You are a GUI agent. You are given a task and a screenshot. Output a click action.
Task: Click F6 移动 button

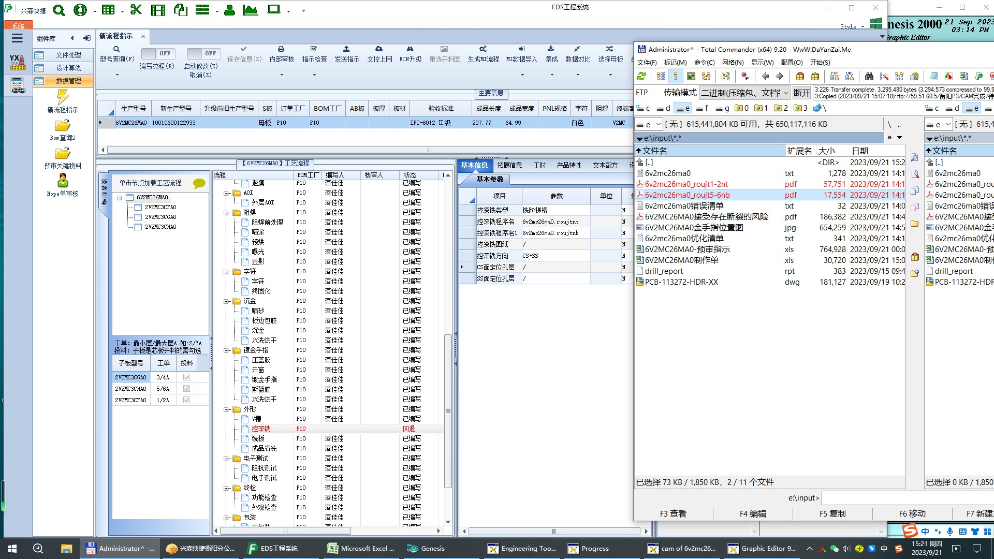tap(912, 513)
